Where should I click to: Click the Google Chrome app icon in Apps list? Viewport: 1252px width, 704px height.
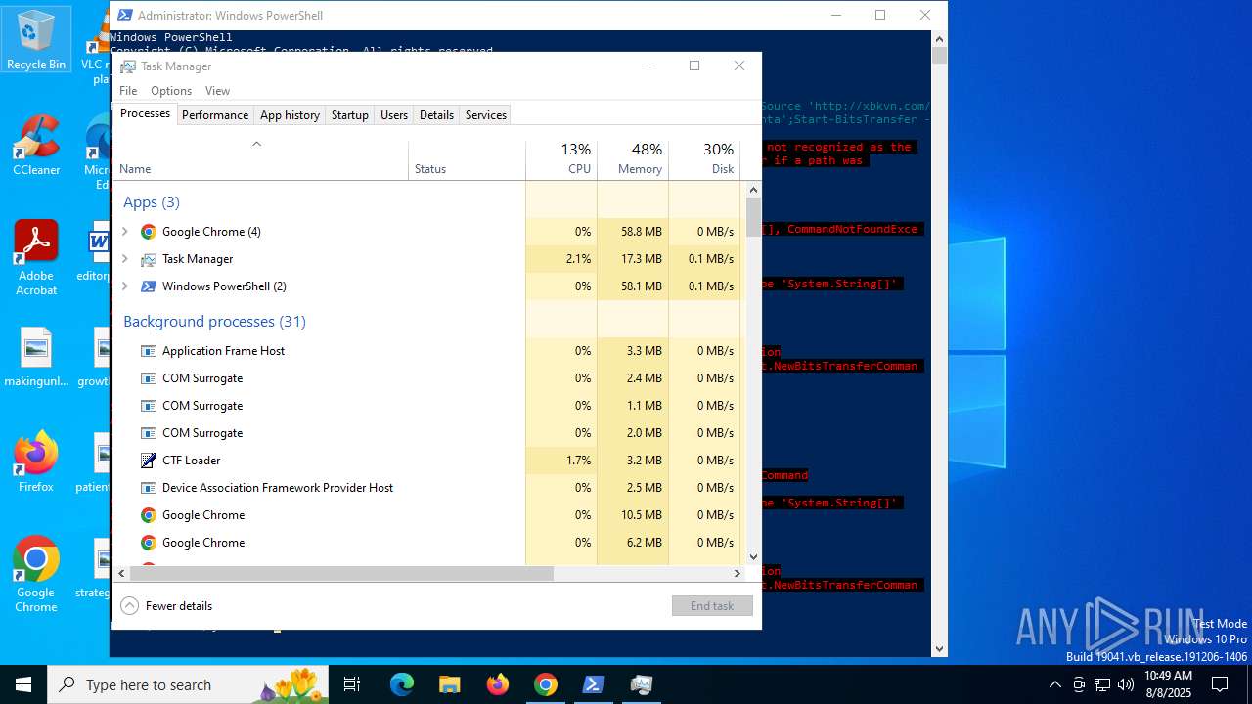pyautogui.click(x=149, y=232)
